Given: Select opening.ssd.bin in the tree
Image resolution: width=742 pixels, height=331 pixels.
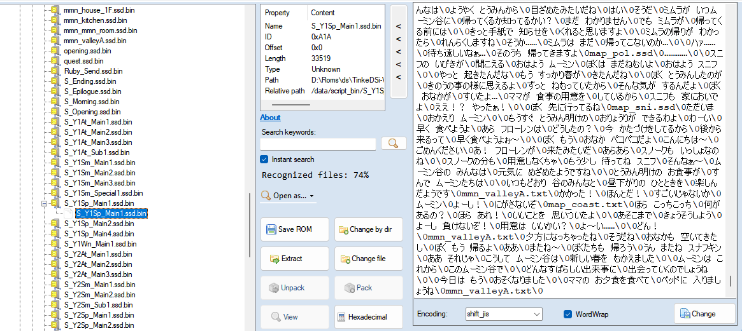Looking at the screenshot, I should point(87,51).
